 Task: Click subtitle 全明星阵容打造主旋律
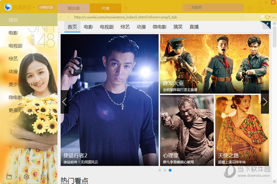(180, 90)
